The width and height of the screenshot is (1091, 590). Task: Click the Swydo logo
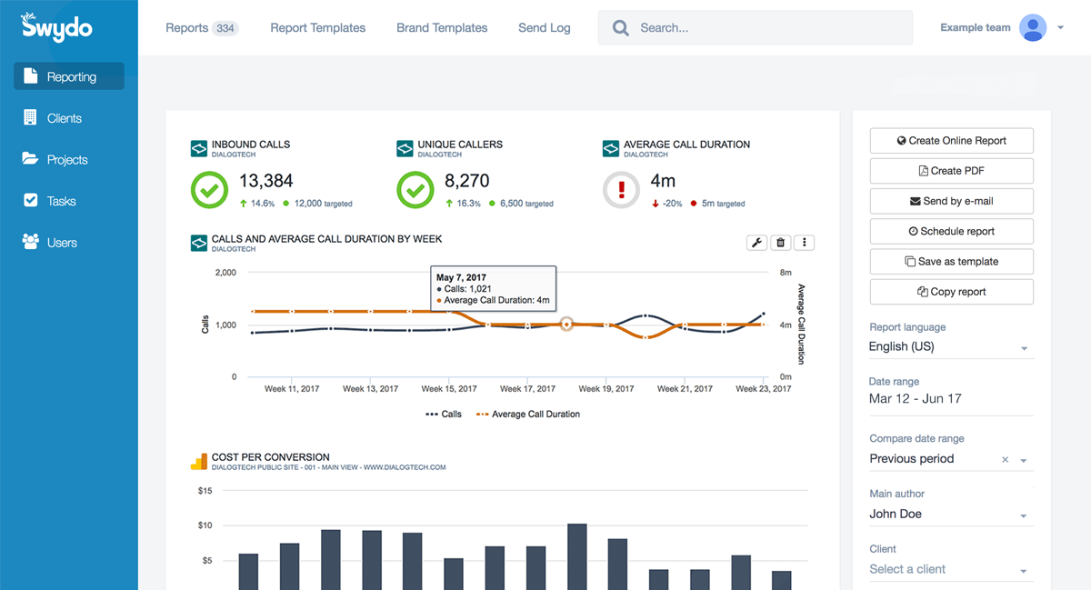(x=57, y=26)
